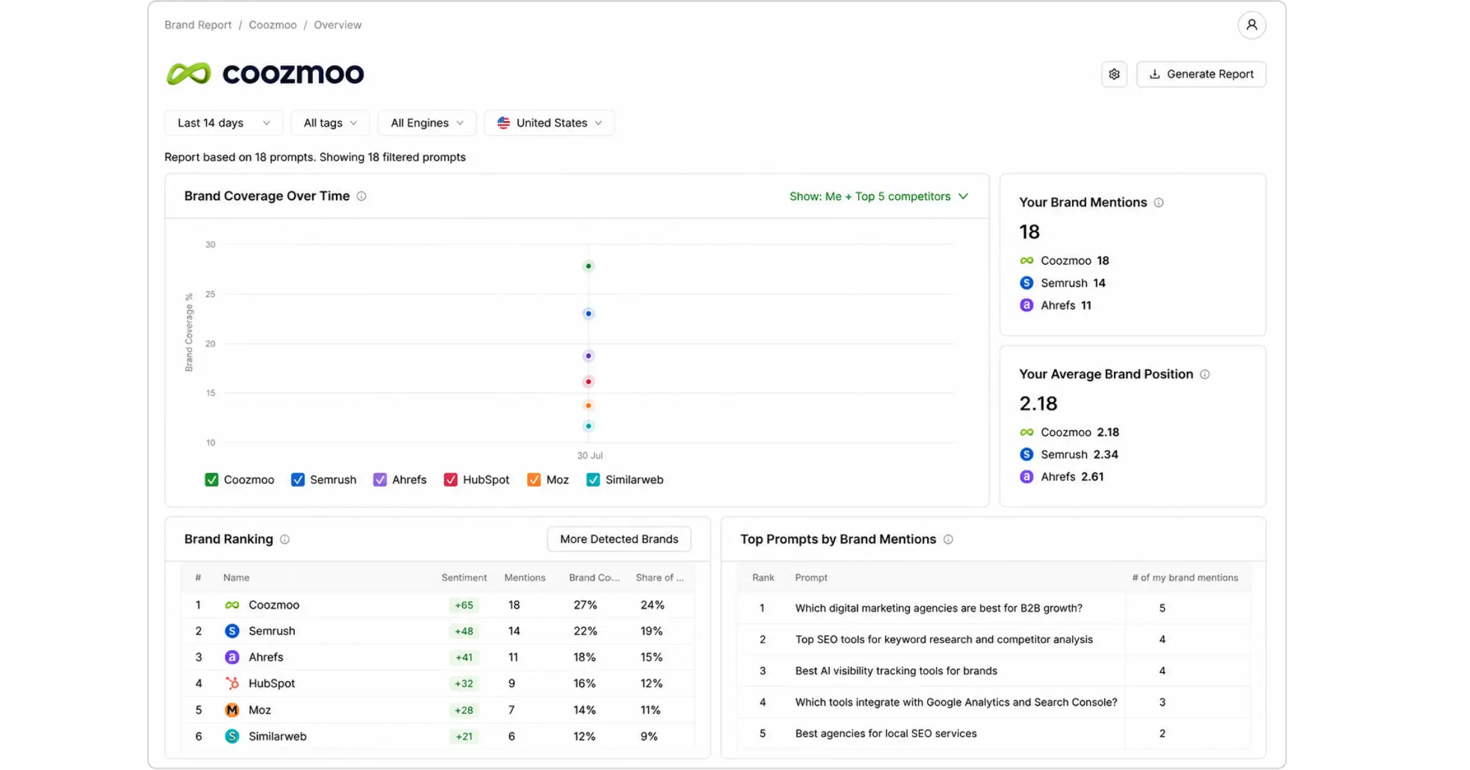Screen dimensions: 1470x770
Task: Select prompt 'Which digital marketing agencies are best for B2B growth?'
Action: pyautogui.click(x=938, y=608)
